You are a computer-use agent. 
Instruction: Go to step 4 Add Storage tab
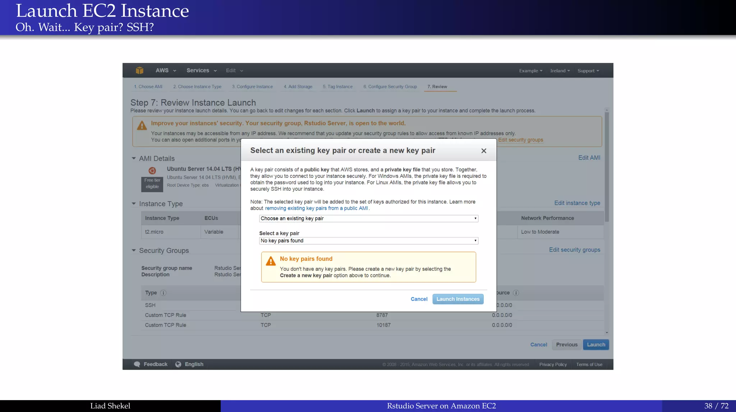(298, 87)
